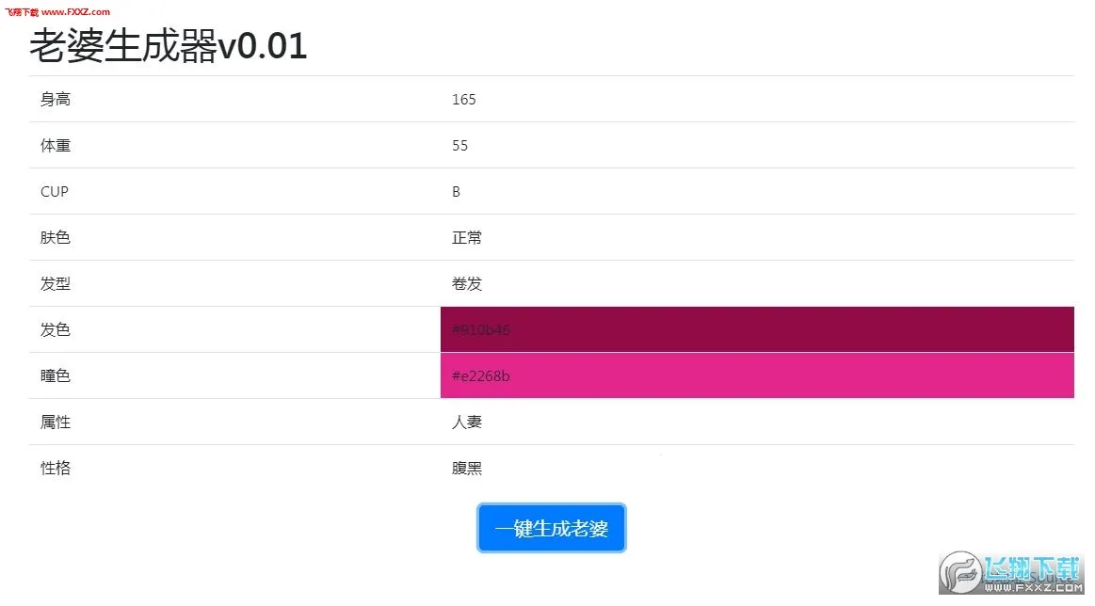Select the 正常 skin tone value
Screen dimensions: 1095x606
click(466, 237)
